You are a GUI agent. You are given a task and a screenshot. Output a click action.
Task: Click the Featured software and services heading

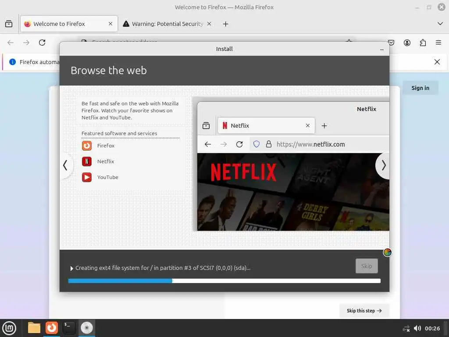(119, 133)
